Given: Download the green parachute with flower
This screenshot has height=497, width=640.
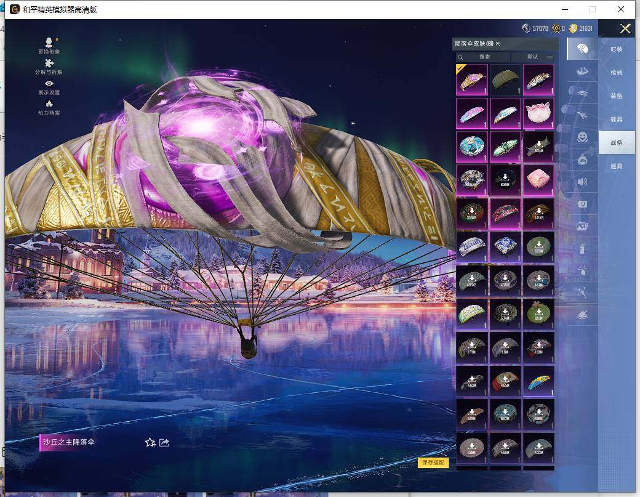Looking at the screenshot, I should (539, 315).
